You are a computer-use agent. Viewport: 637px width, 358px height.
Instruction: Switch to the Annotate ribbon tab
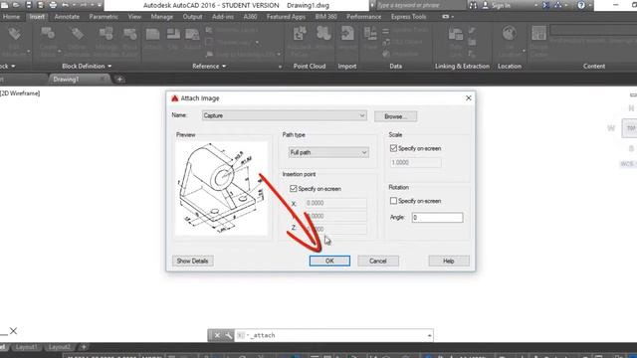(x=67, y=17)
